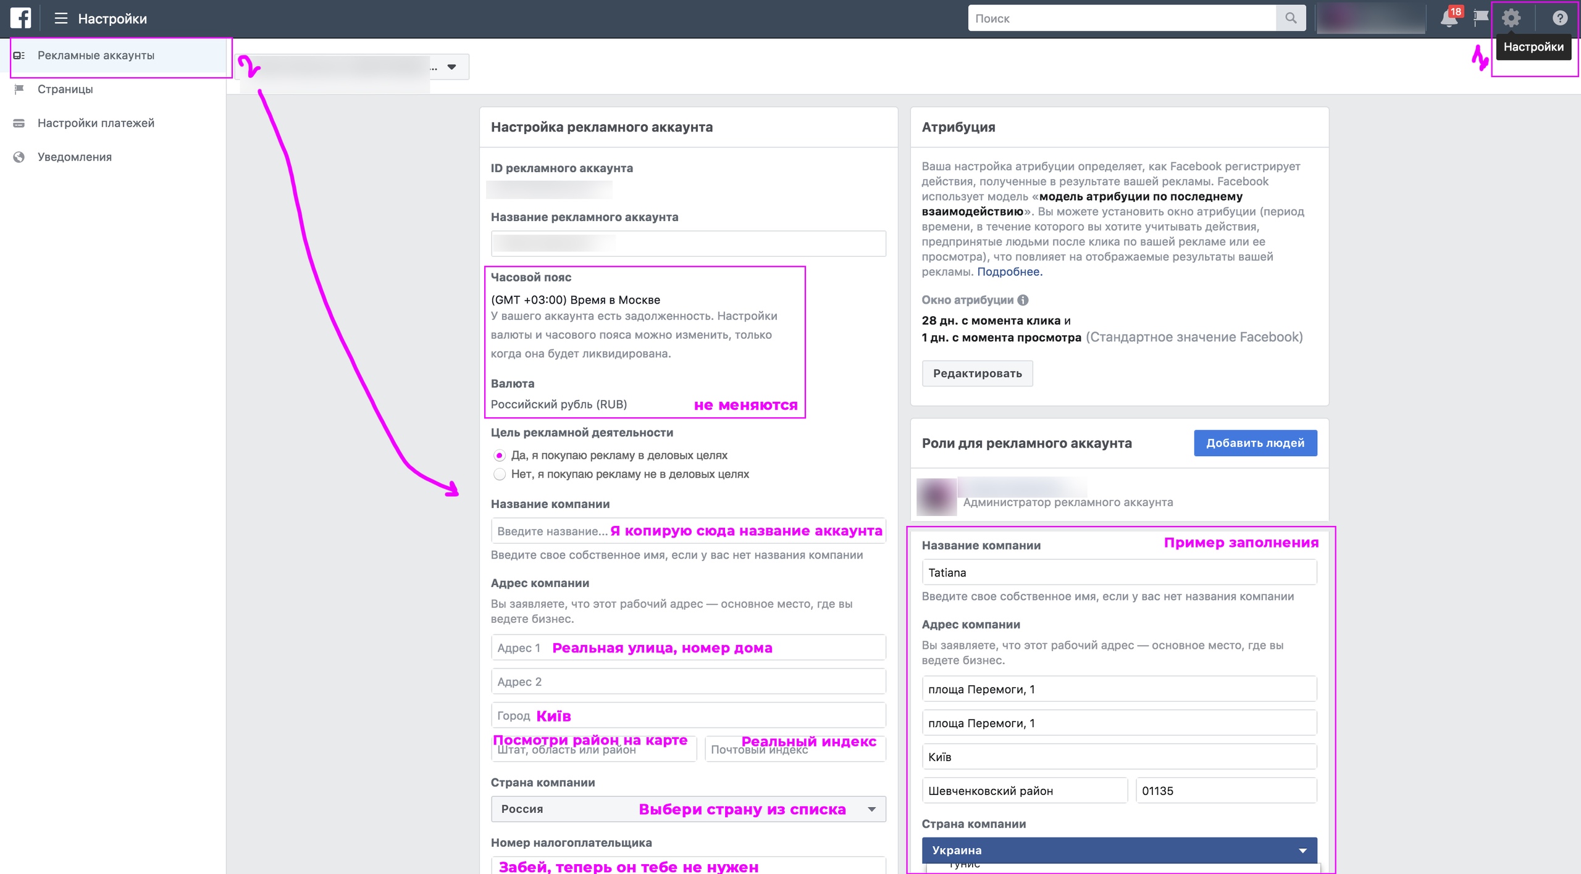Click the Редактировать attribution button
1581x874 pixels.
tap(977, 373)
